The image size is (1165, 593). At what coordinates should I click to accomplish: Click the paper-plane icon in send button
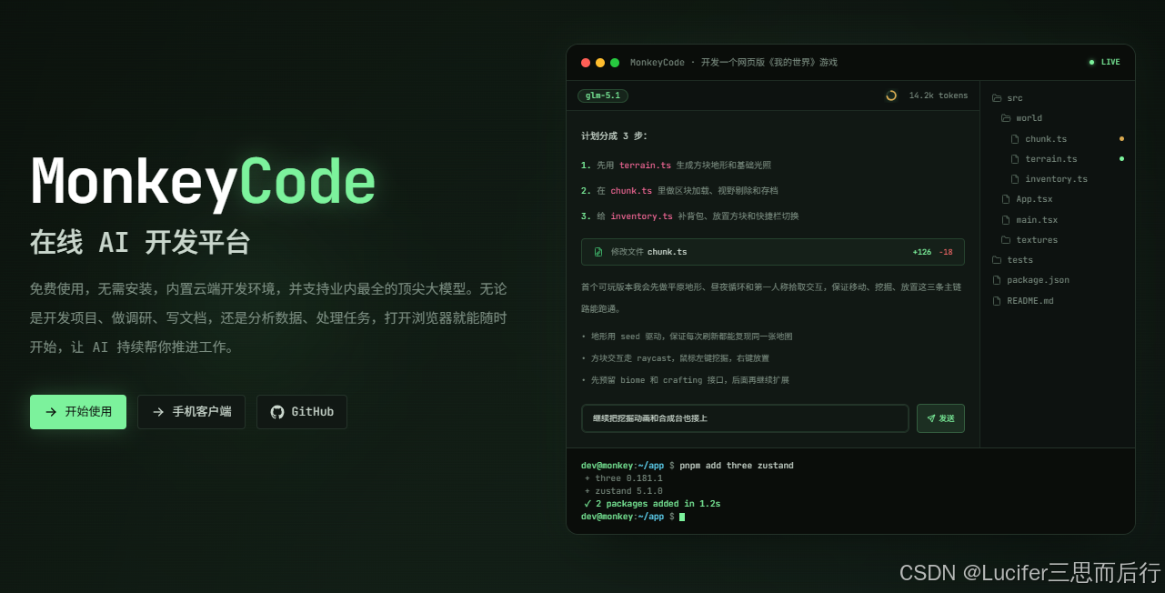[x=931, y=418]
